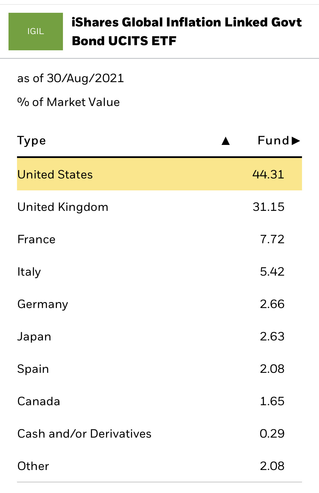The height and width of the screenshot is (493, 319).
Task: Click the Canada row label
Action: pos(39,401)
